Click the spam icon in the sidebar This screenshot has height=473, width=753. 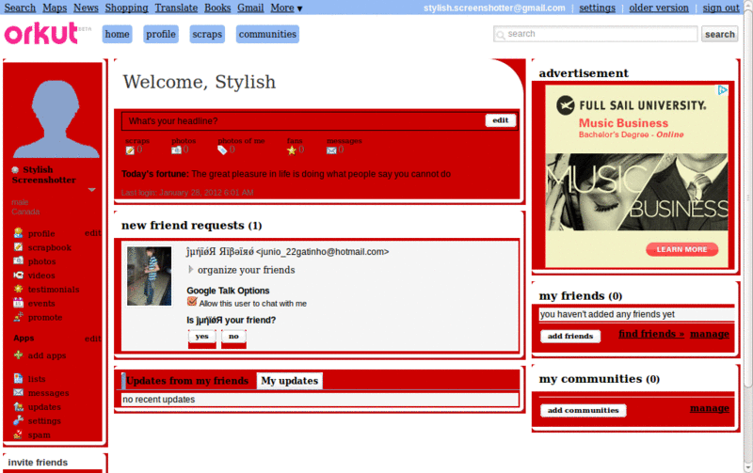click(x=18, y=434)
